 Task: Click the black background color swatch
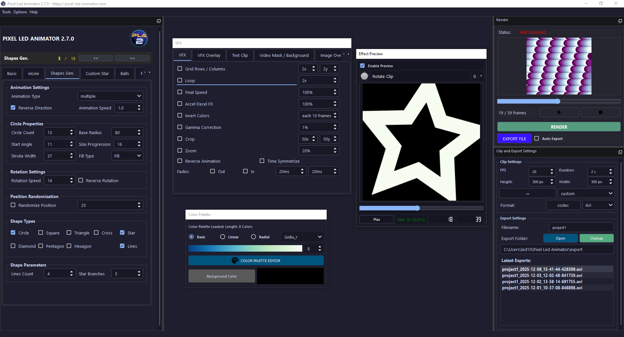tap(290, 276)
